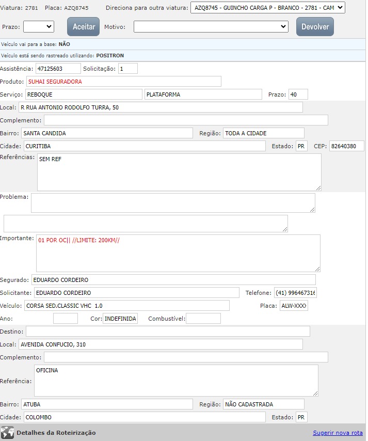Expand the Prazo dropdown near Aceitar

tap(39, 26)
